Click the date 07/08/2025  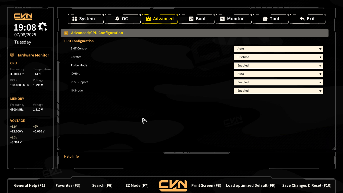25,35
